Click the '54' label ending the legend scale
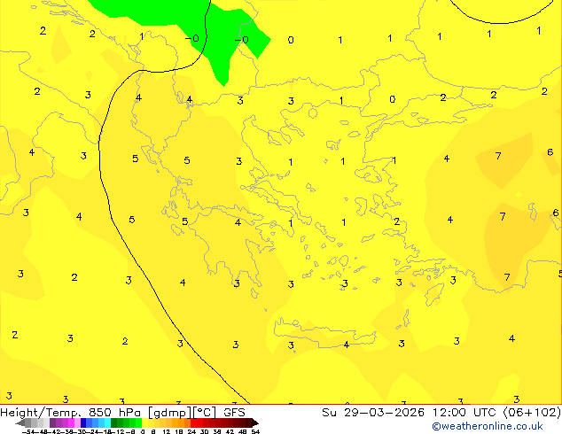This screenshot has width=562, height=434. tap(255, 431)
